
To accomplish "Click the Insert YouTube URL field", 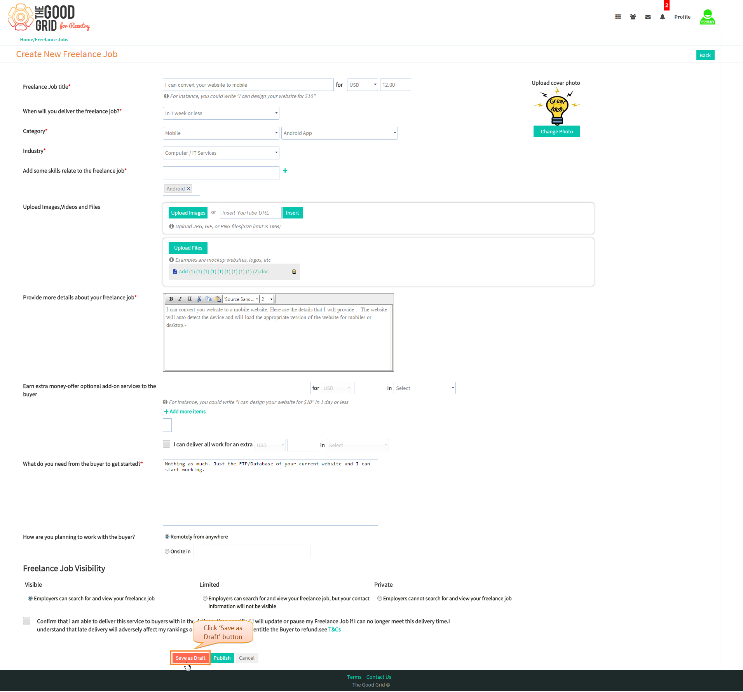I will tap(251, 213).
